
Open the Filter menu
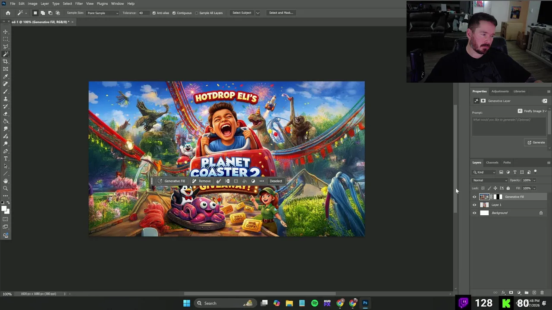[79, 3]
